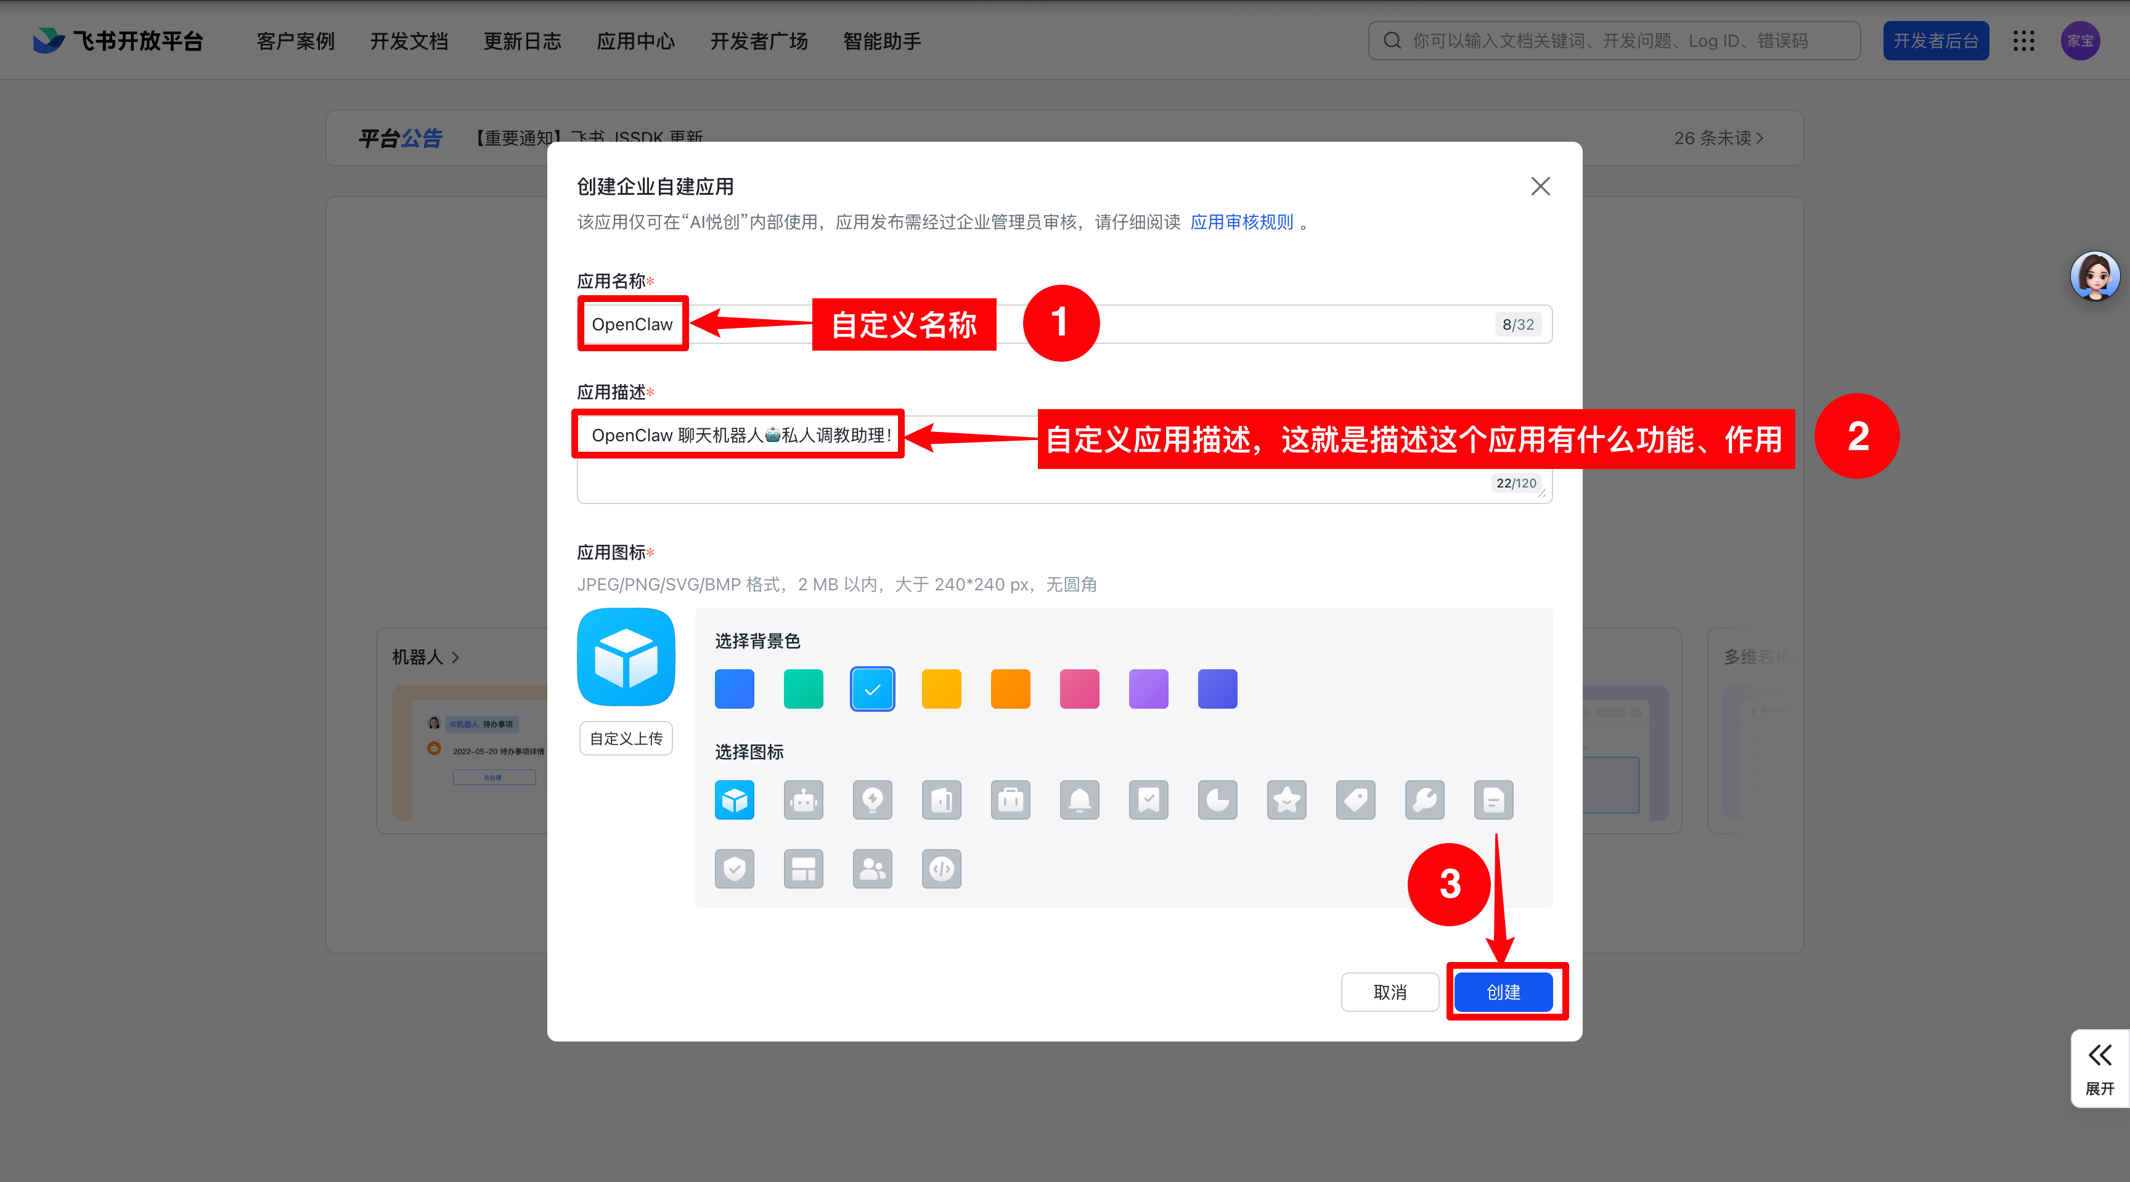Viewport: 2130px width, 1182px height.
Task: Pick the smiling star app icon
Action: (1287, 799)
